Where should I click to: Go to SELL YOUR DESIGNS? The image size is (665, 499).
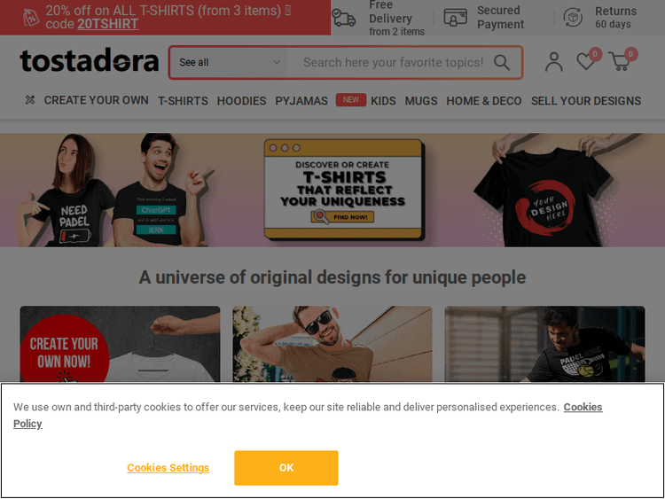586,101
